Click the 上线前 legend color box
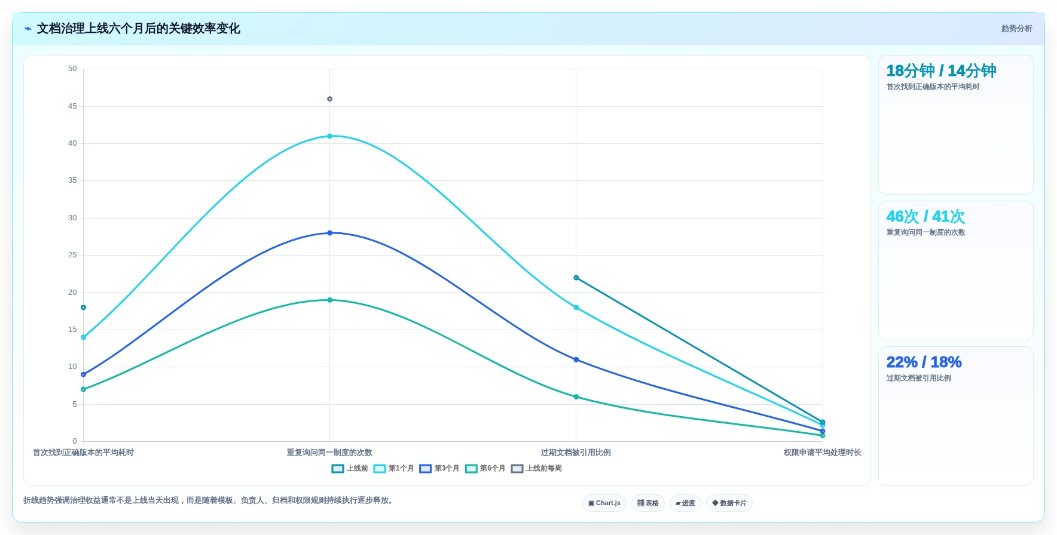The height and width of the screenshot is (535, 1057). pyautogui.click(x=338, y=469)
